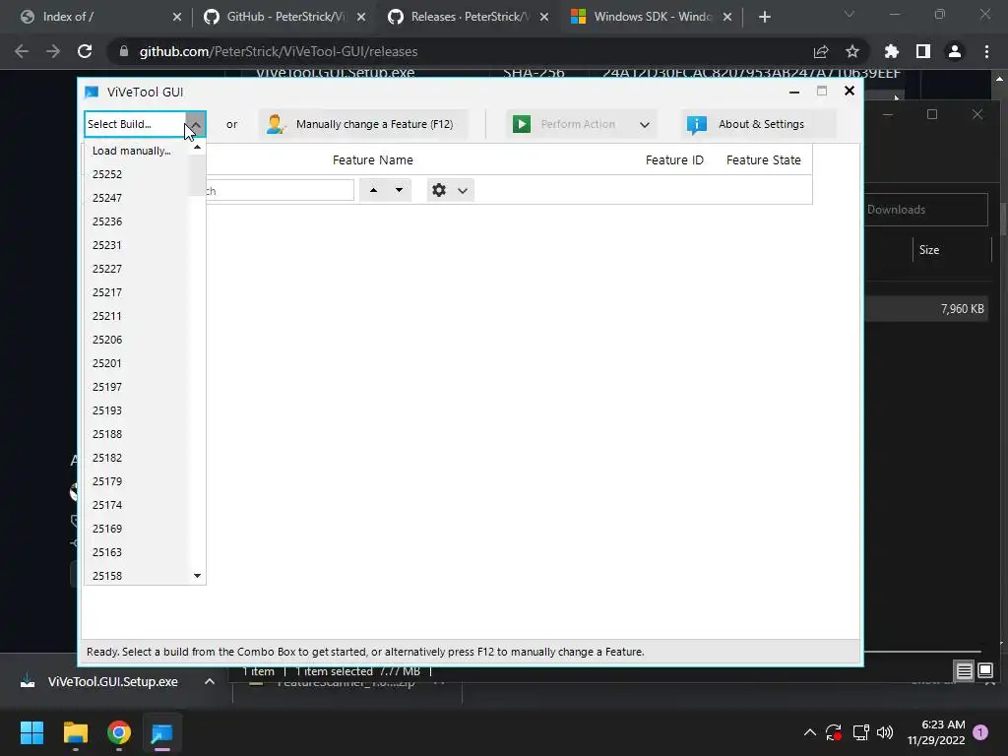
Task: Sort by Feature ID column header
Action: [674, 160]
